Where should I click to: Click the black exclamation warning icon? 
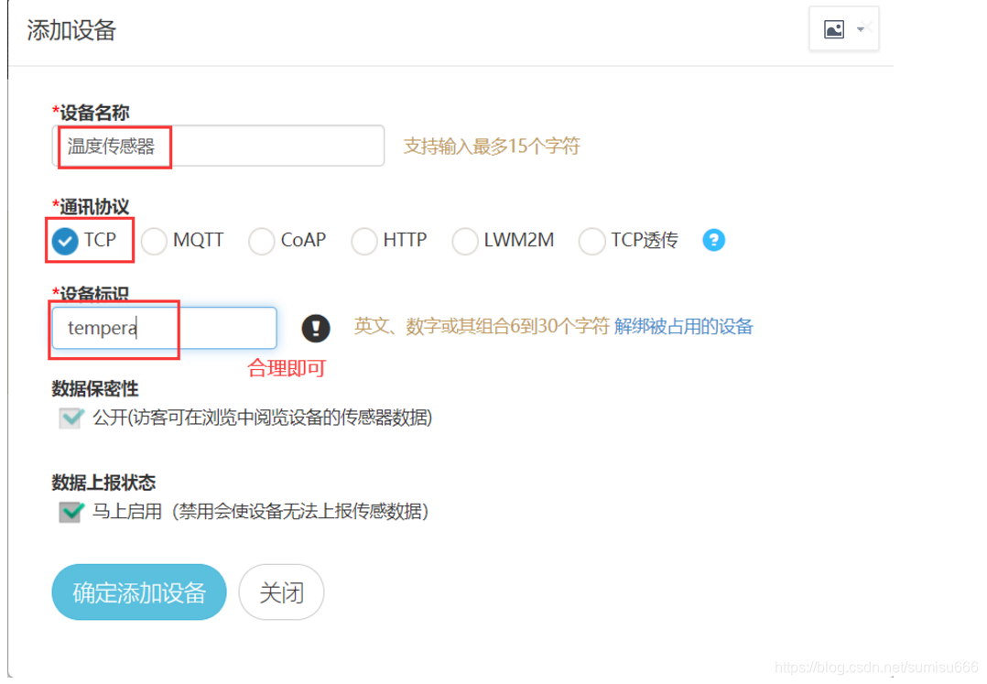point(315,328)
